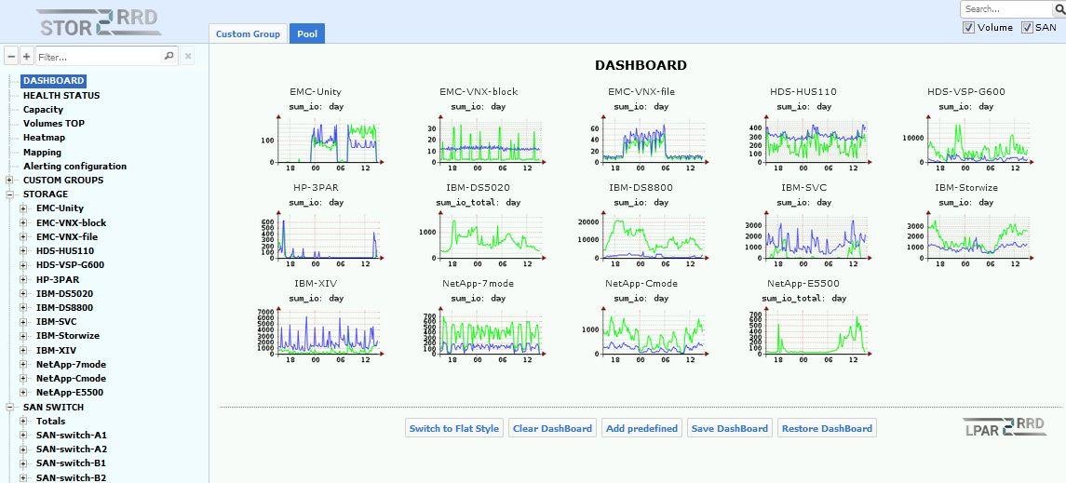1066x483 pixels.
Task: Toggle the SAN checkbox
Action: coord(1027,28)
